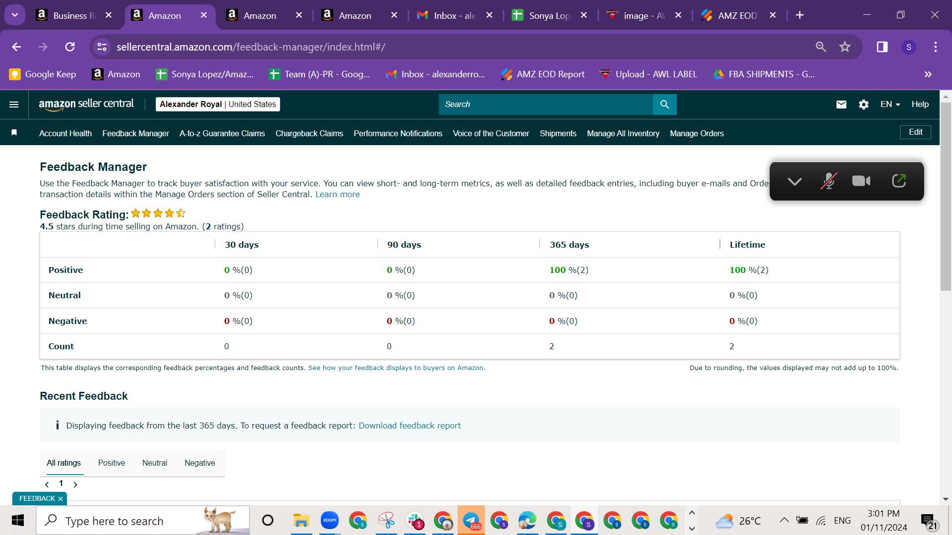
Task: Open Microsoft Edge from taskbar
Action: (x=528, y=521)
